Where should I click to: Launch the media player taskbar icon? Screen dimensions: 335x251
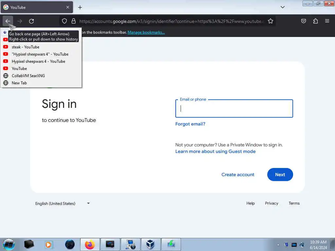click(49, 244)
